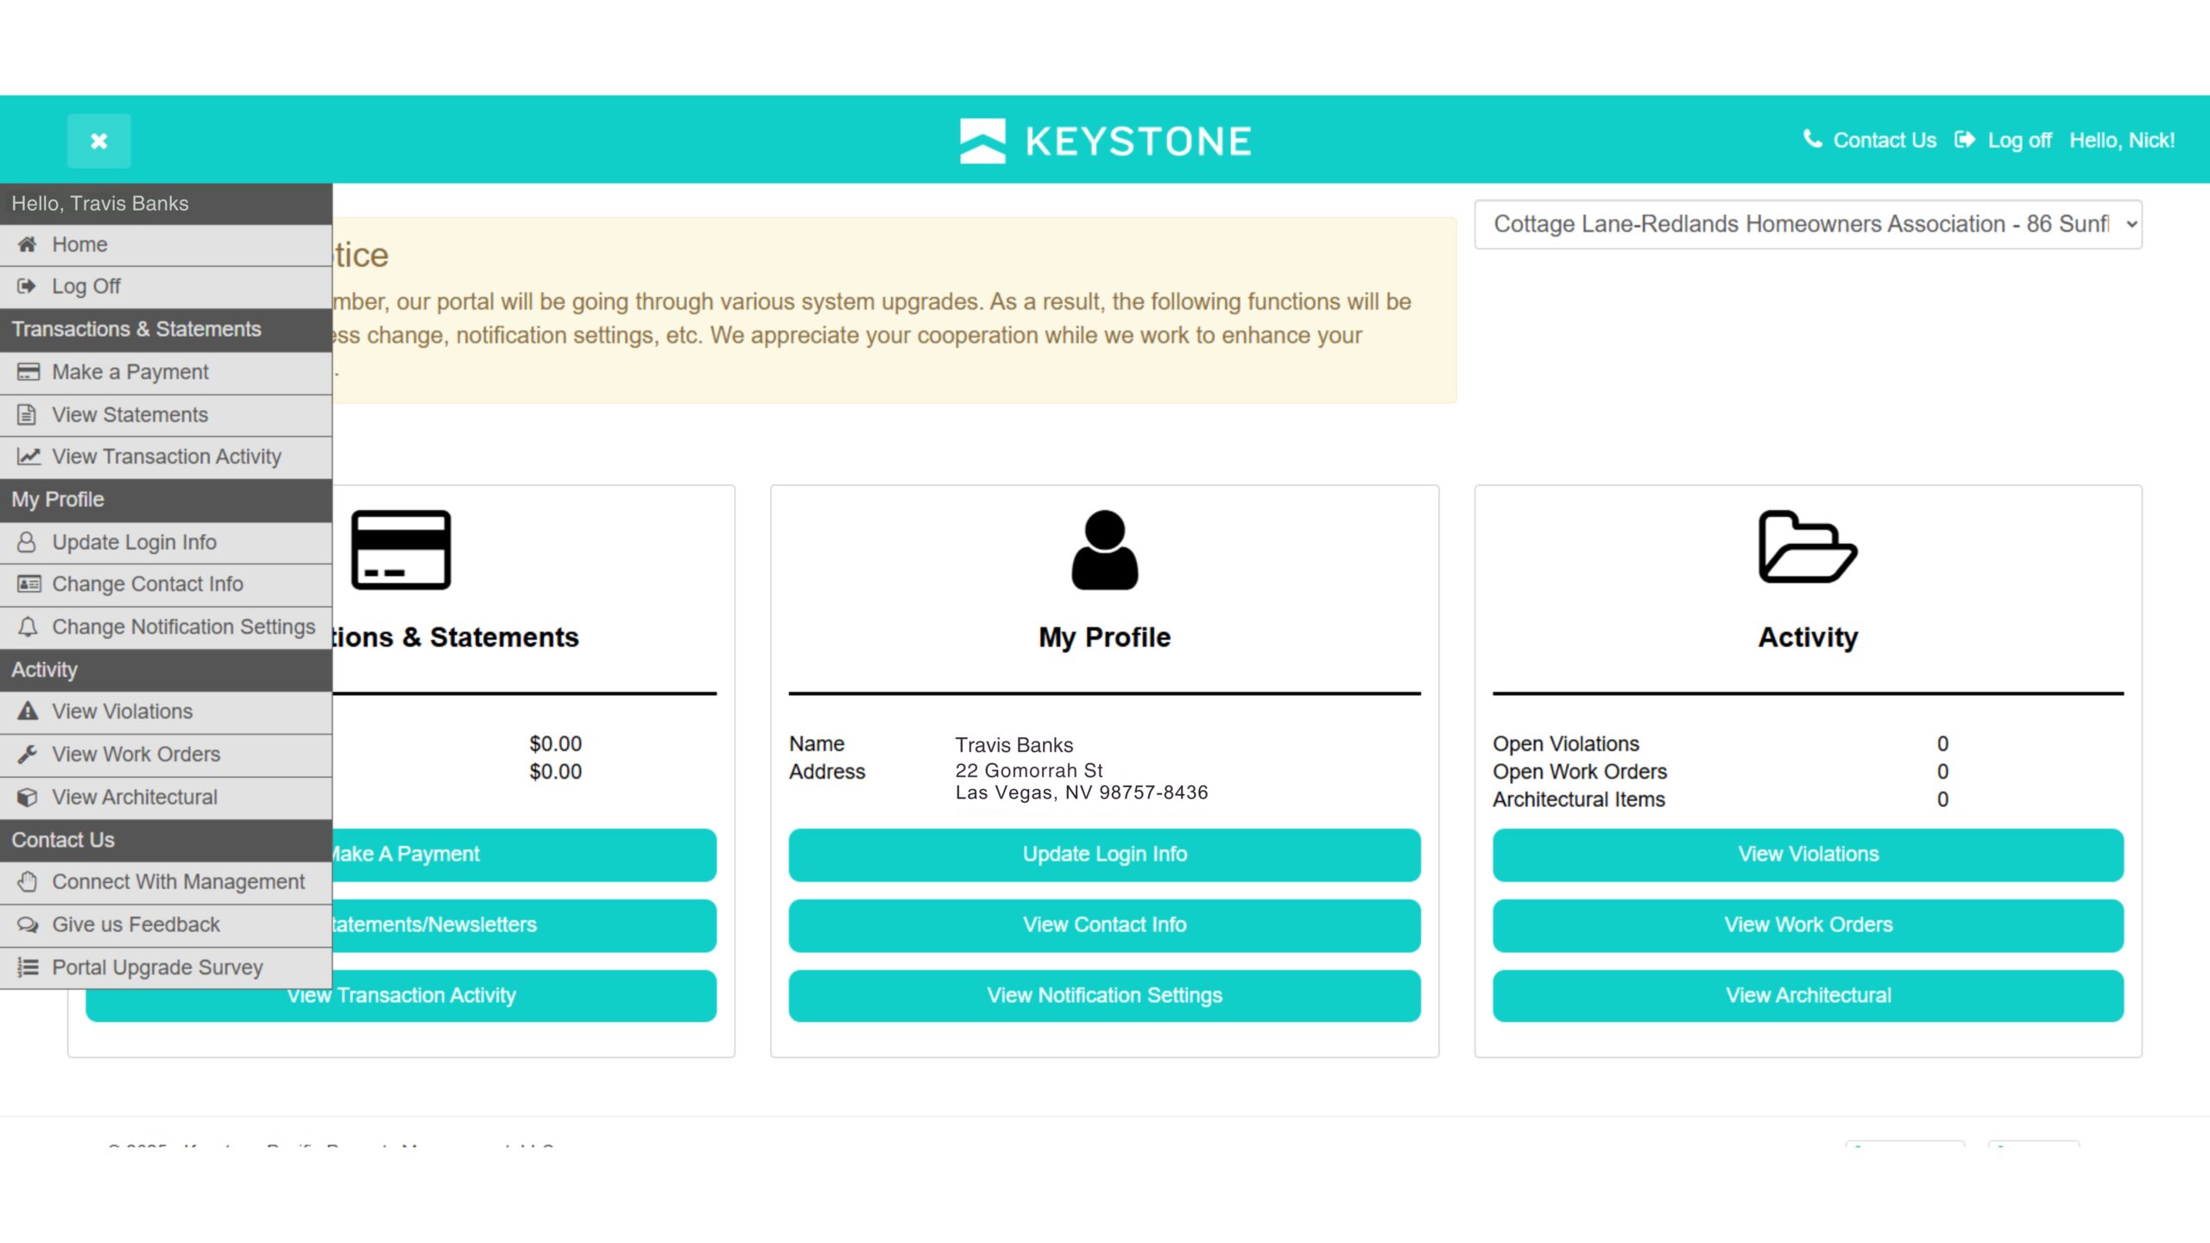This screenshot has height=1243, width=2210.
Task: Click the large person icon on My Profile card
Action: pyautogui.click(x=1104, y=550)
